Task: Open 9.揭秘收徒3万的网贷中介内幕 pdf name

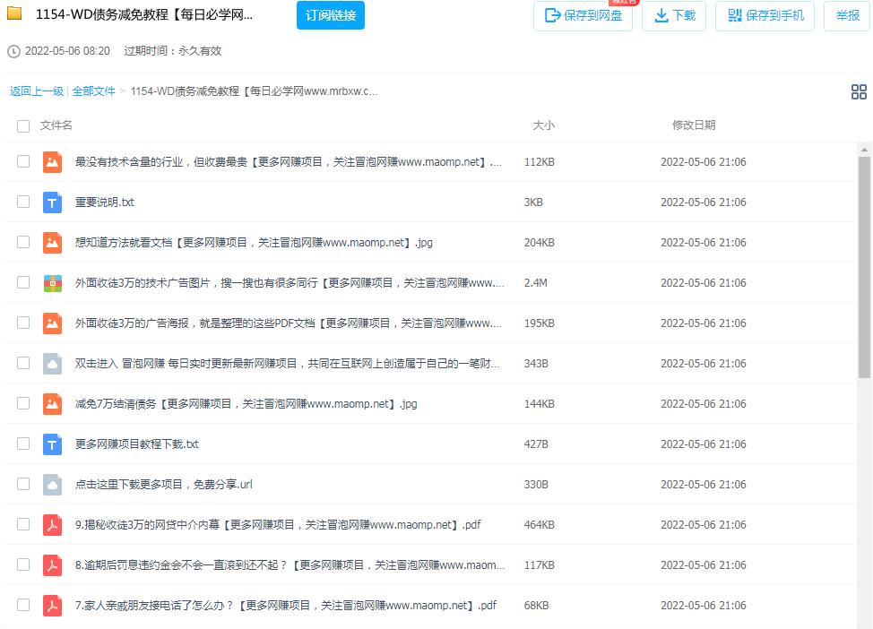Action: tap(278, 525)
